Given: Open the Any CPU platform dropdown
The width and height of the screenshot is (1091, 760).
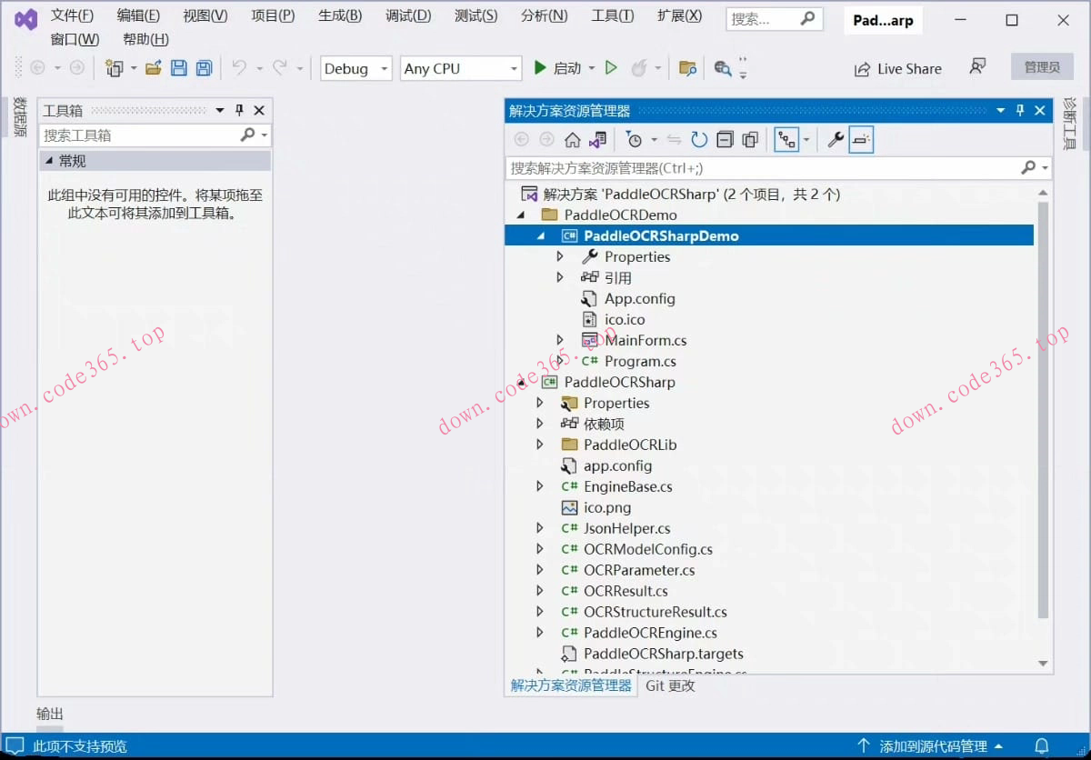Looking at the screenshot, I should click(x=461, y=69).
